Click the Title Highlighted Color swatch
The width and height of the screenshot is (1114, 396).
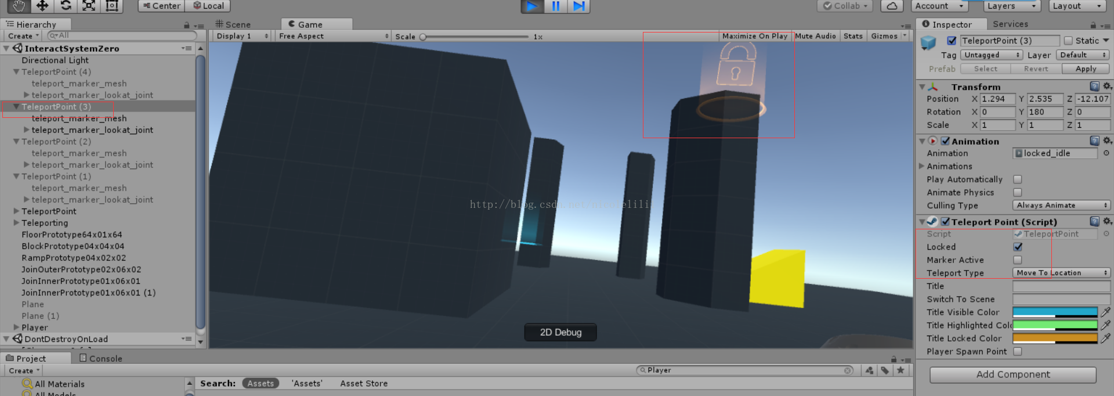tap(1055, 325)
